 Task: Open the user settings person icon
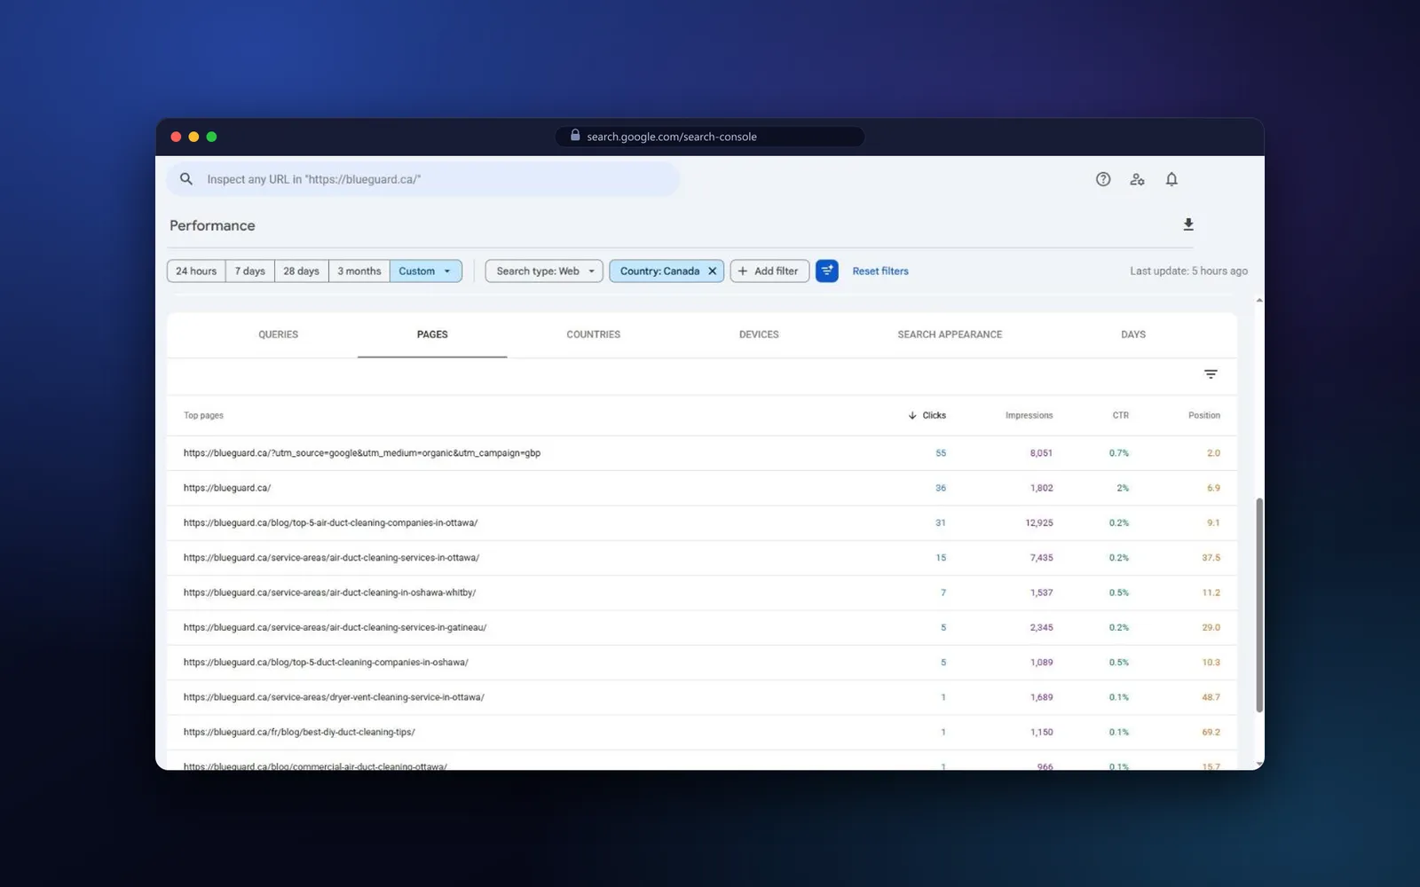1137,179
